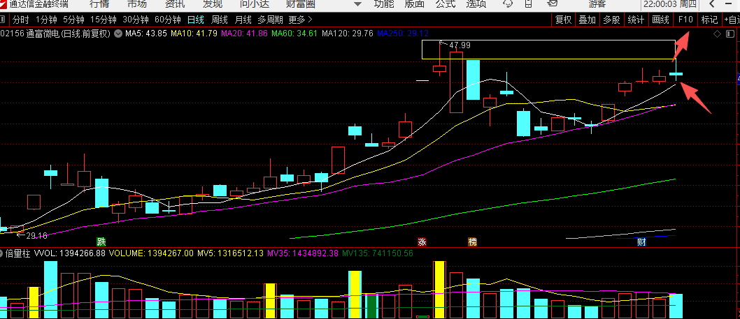This screenshot has width=740, height=319.
Task: Click the 通富微电(日线.前复权) stock title
Action: 69,34
